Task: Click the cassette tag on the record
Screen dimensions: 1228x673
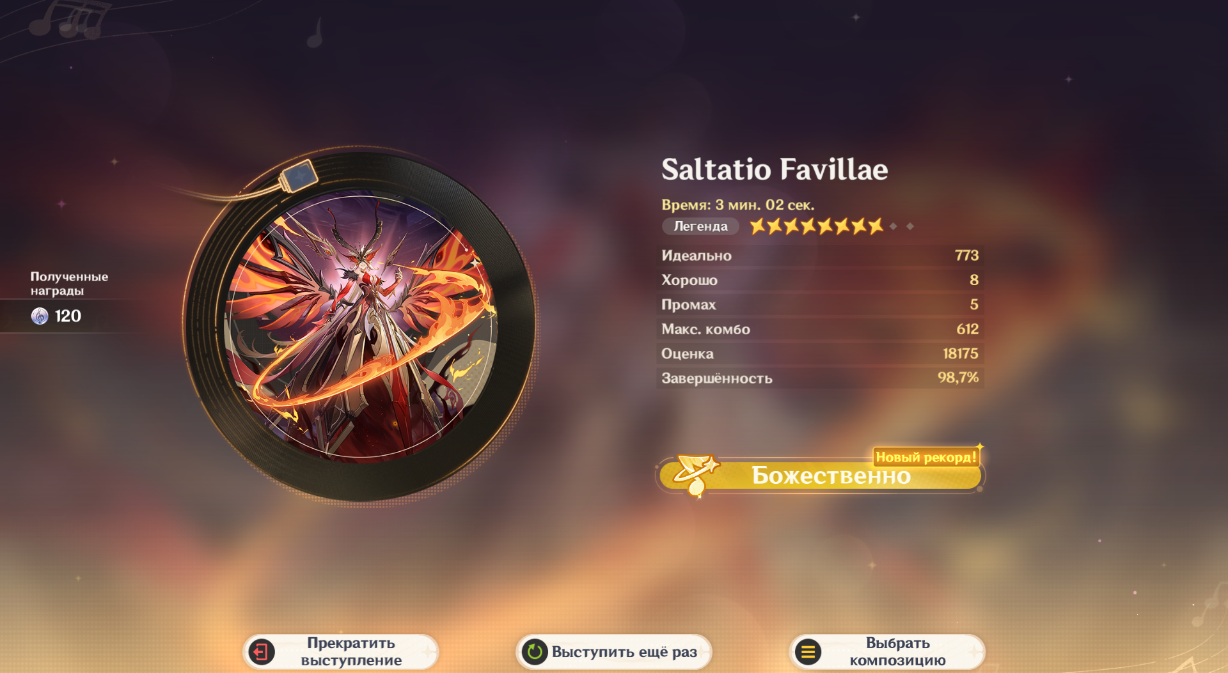Action: [x=299, y=175]
